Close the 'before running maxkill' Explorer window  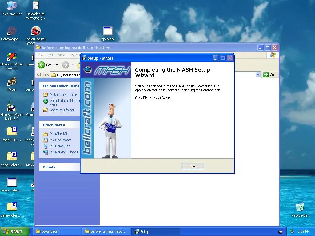[x=275, y=48]
